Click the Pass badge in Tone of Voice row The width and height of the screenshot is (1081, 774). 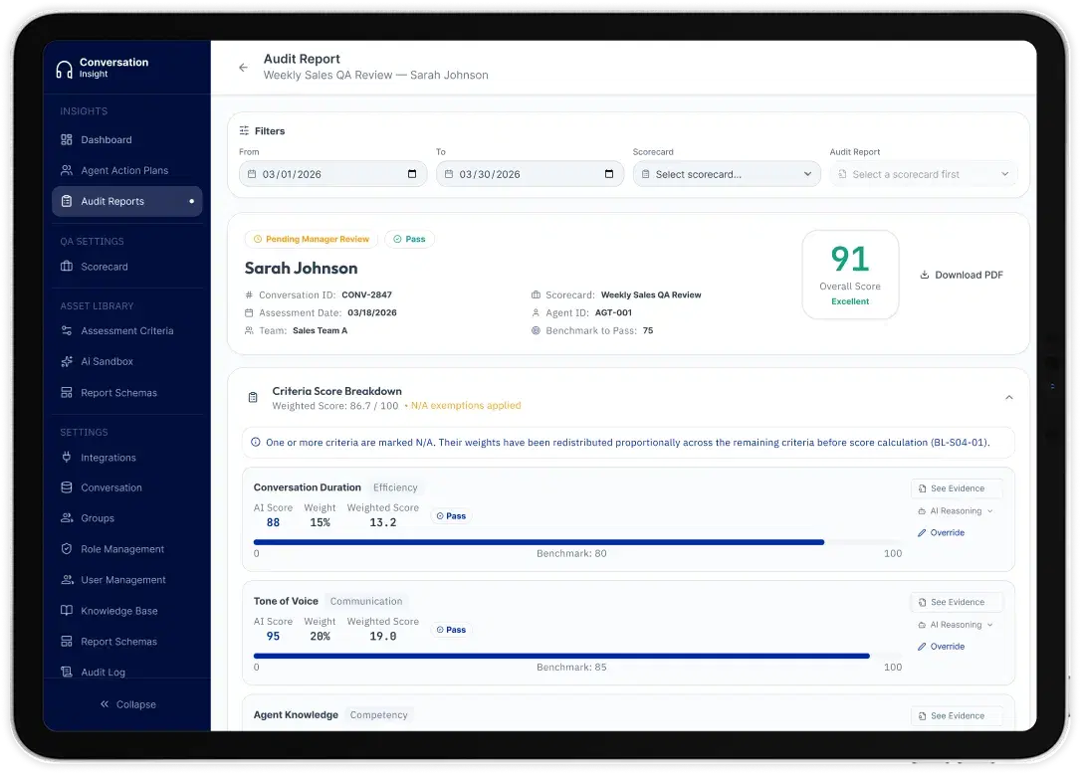(x=451, y=630)
